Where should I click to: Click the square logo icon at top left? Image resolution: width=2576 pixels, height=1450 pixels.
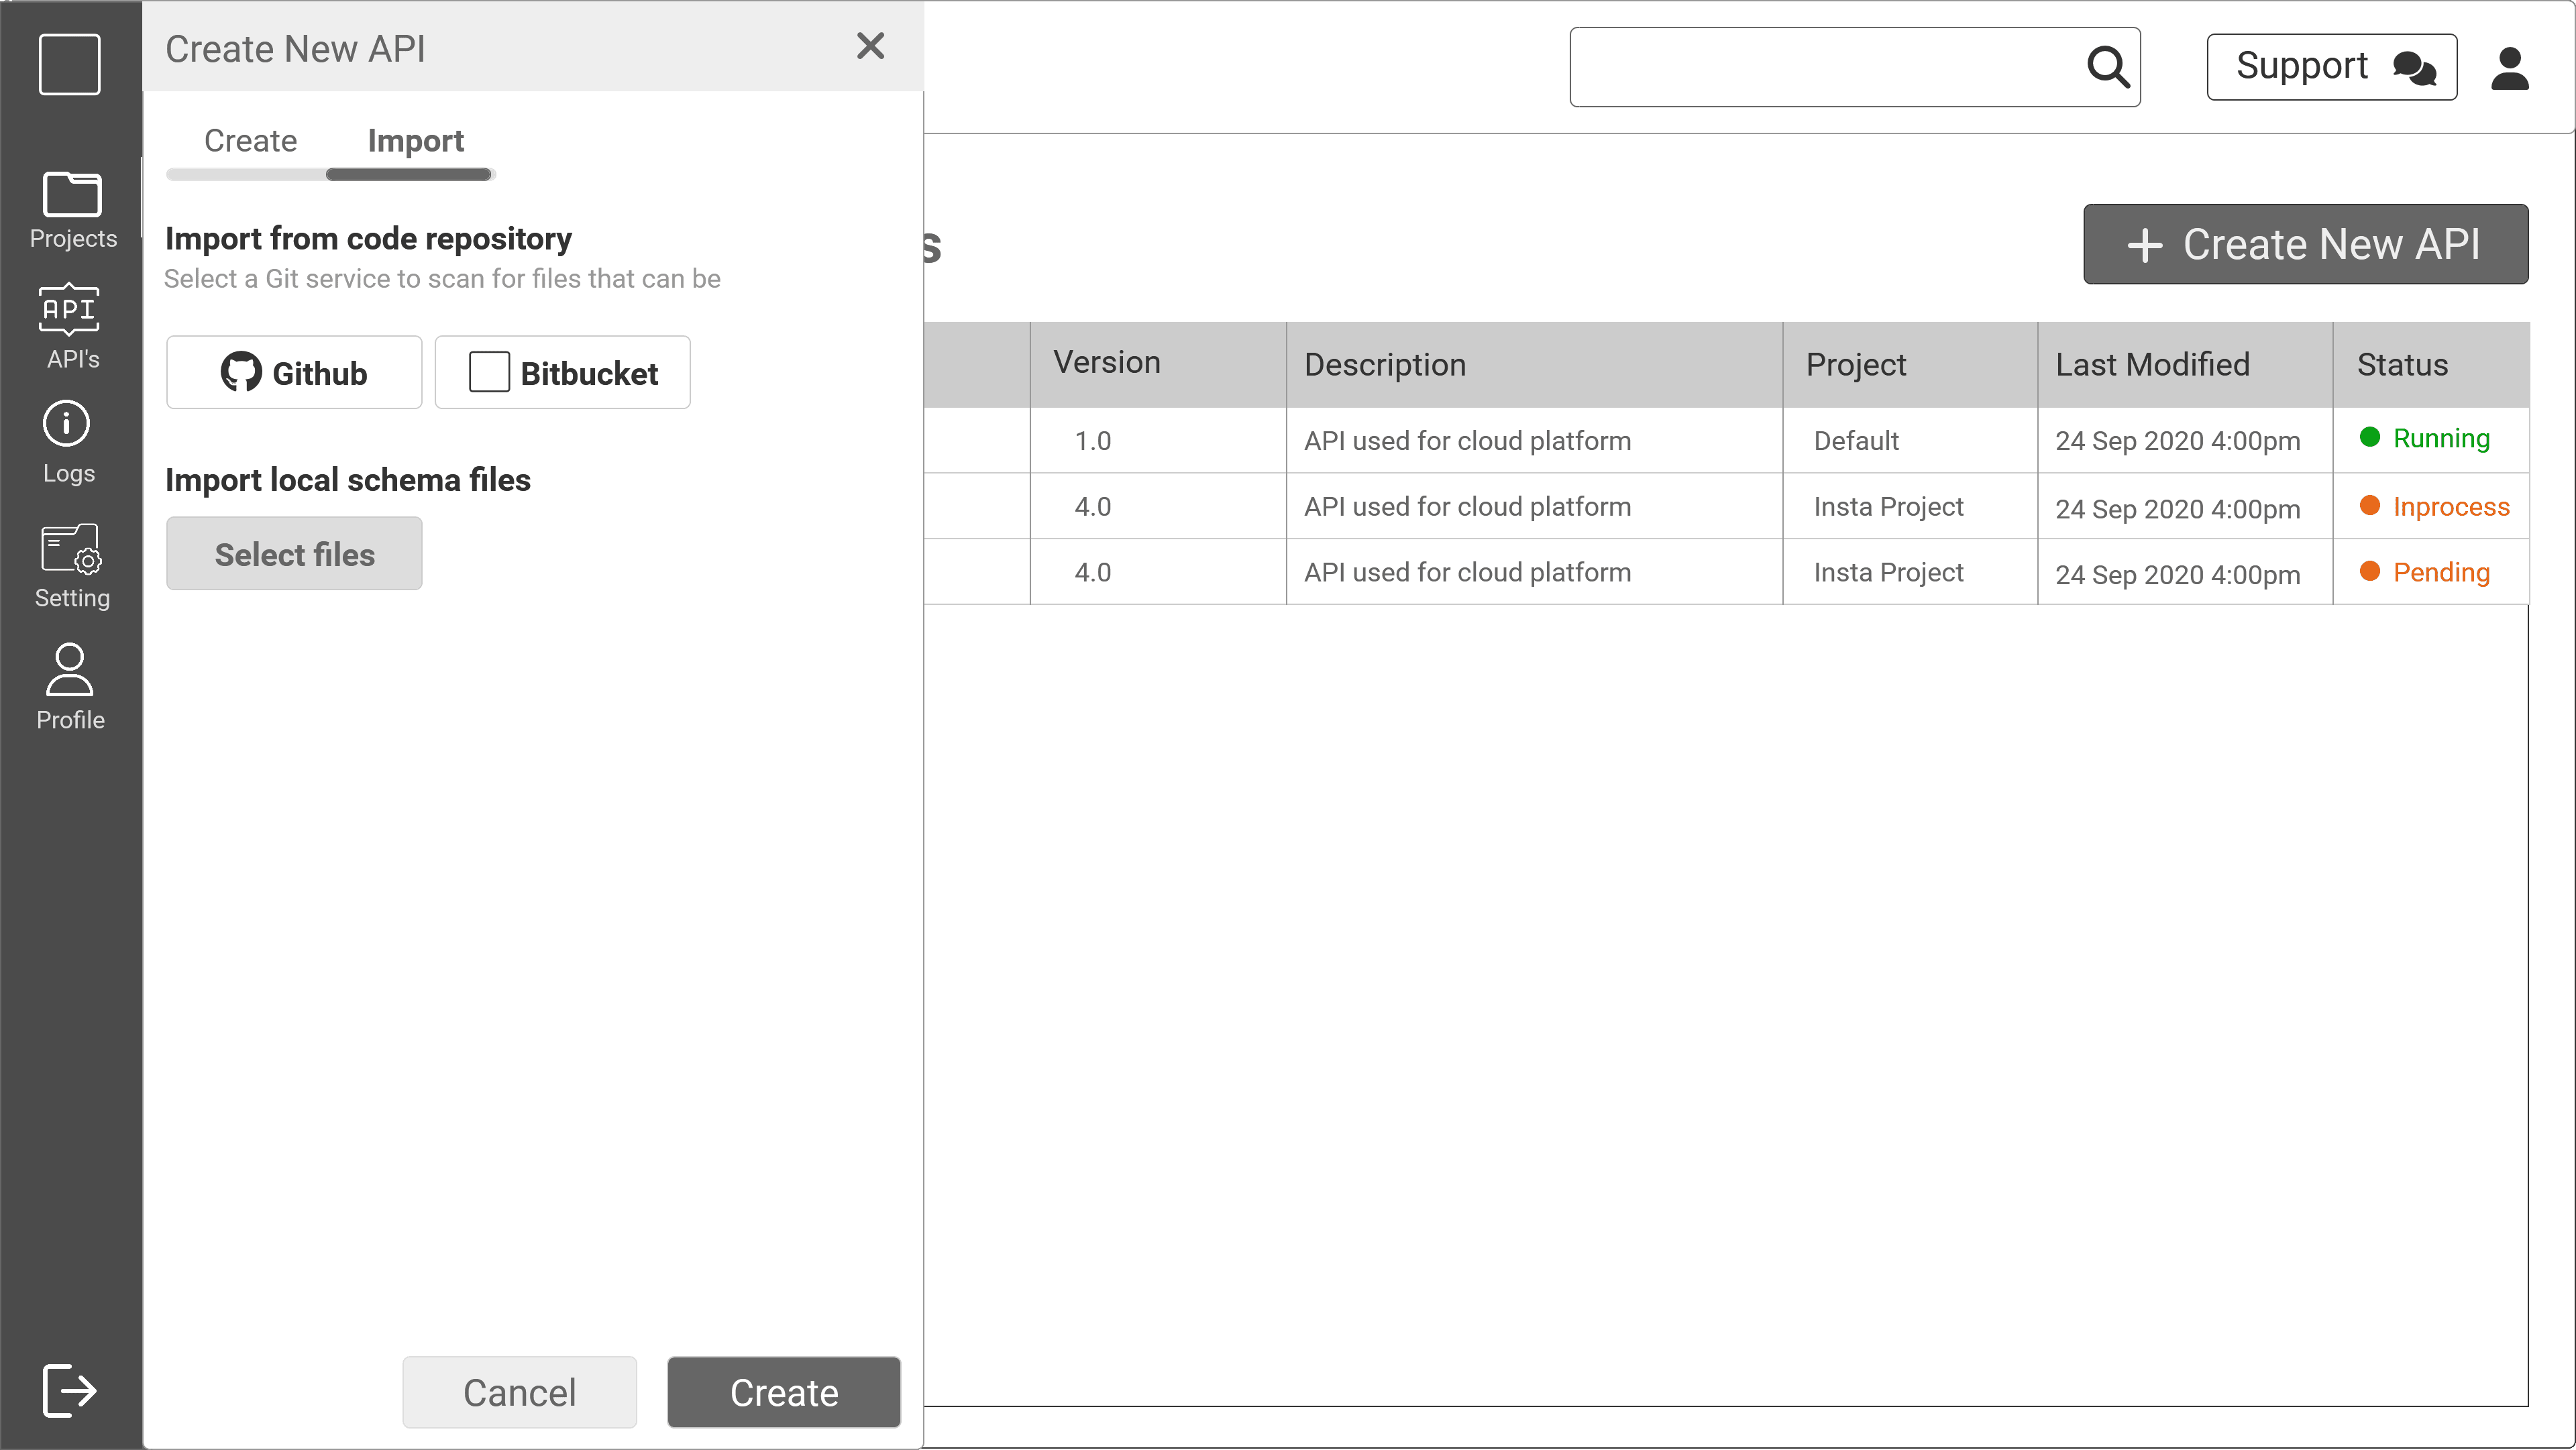click(69, 64)
